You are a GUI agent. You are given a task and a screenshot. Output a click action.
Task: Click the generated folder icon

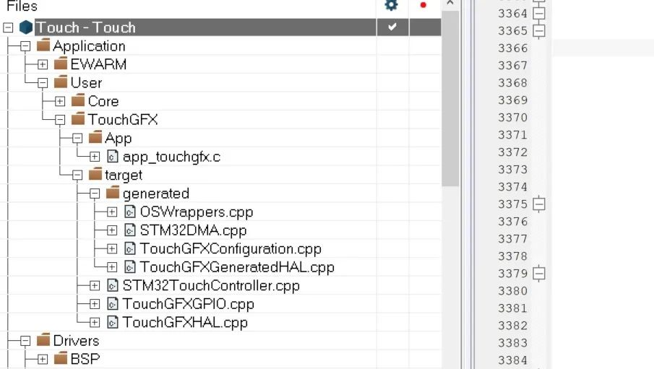(x=113, y=193)
